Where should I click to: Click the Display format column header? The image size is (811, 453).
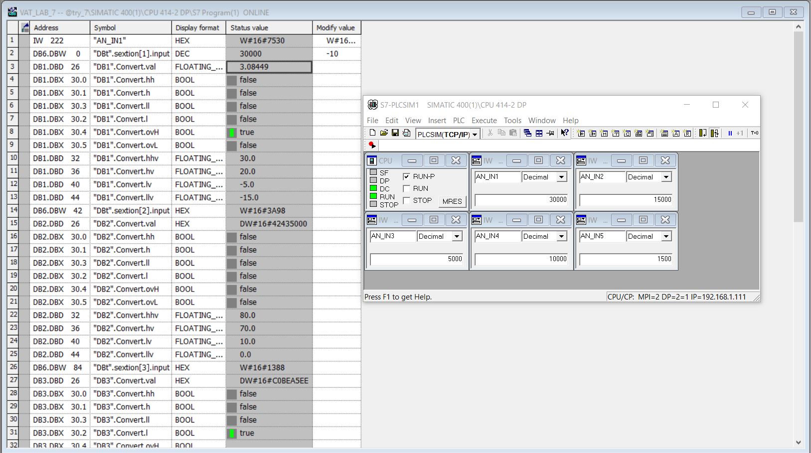(x=198, y=28)
